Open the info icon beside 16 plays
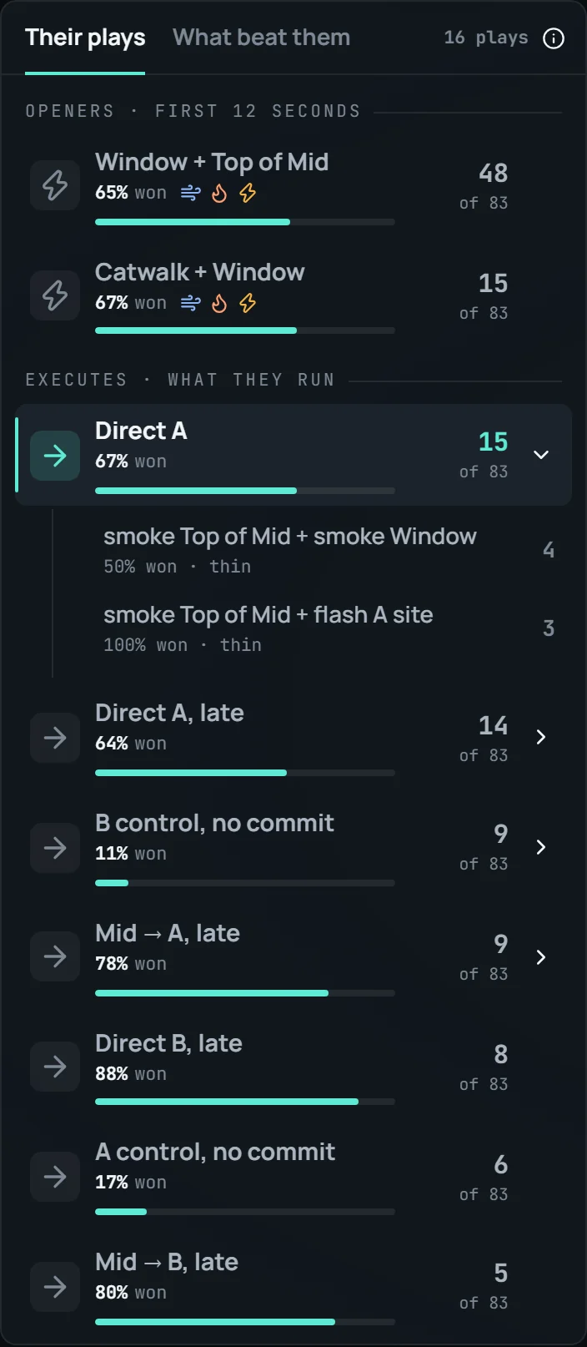The height and width of the screenshot is (1347, 587). tap(554, 38)
